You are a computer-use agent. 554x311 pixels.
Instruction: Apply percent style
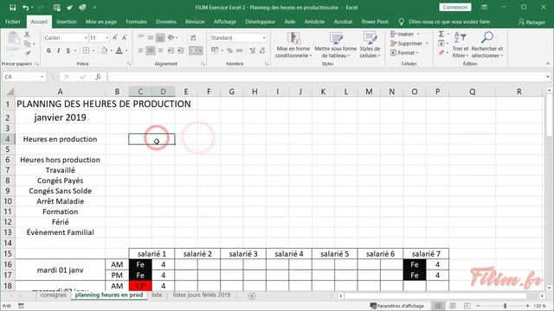229,51
